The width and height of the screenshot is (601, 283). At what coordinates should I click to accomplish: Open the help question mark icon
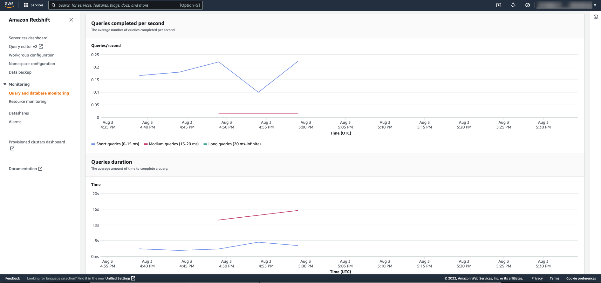528,5
